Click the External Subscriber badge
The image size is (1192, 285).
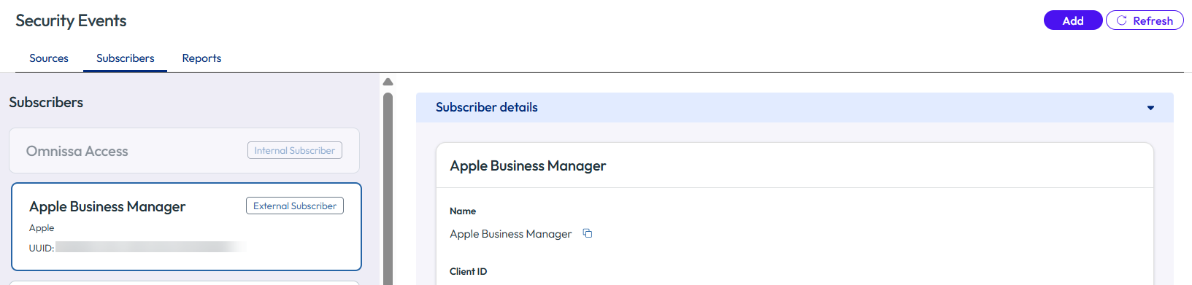point(295,206)
